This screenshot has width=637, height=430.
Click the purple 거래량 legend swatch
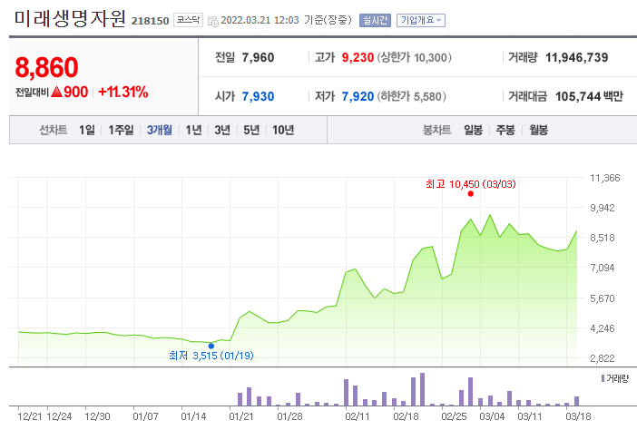tap(603, 378)
